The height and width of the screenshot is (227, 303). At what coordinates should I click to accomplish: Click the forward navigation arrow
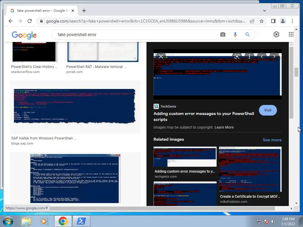(x=20, y=21)
